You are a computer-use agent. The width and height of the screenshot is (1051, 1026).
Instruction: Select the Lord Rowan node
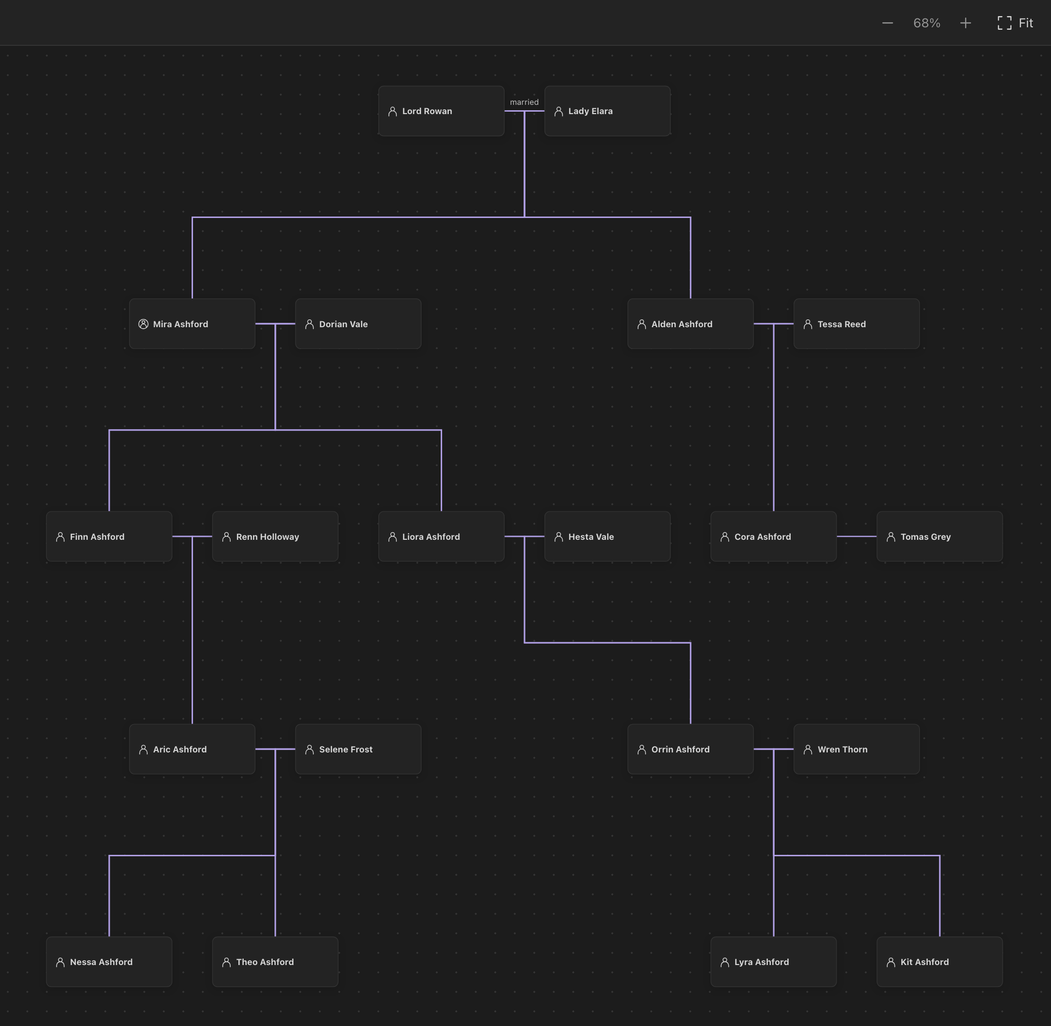pos(441,111)
